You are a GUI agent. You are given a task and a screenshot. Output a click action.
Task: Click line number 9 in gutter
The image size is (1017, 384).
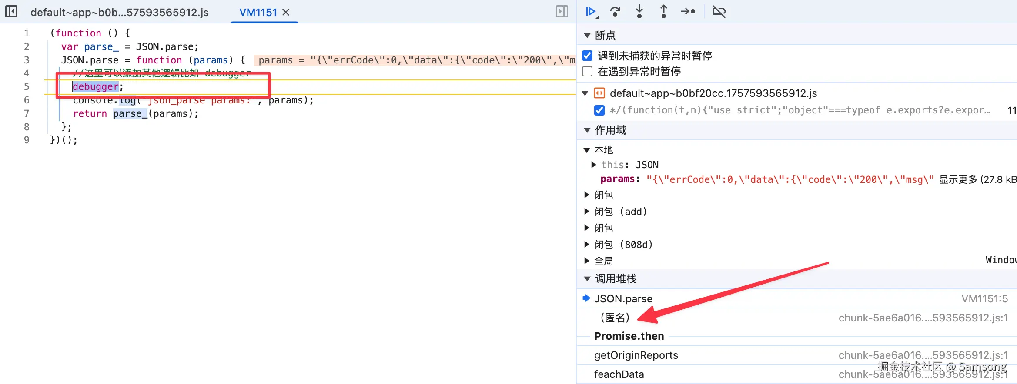[27, 140]
